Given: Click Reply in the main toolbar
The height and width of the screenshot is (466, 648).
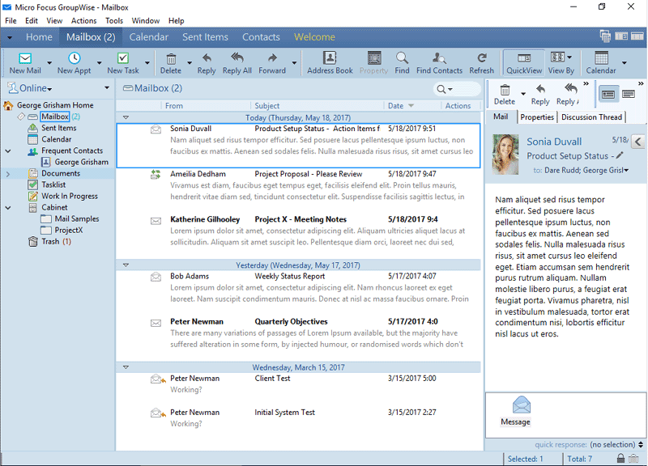Looking at the screenshot, I should click(x=207, y=63).
